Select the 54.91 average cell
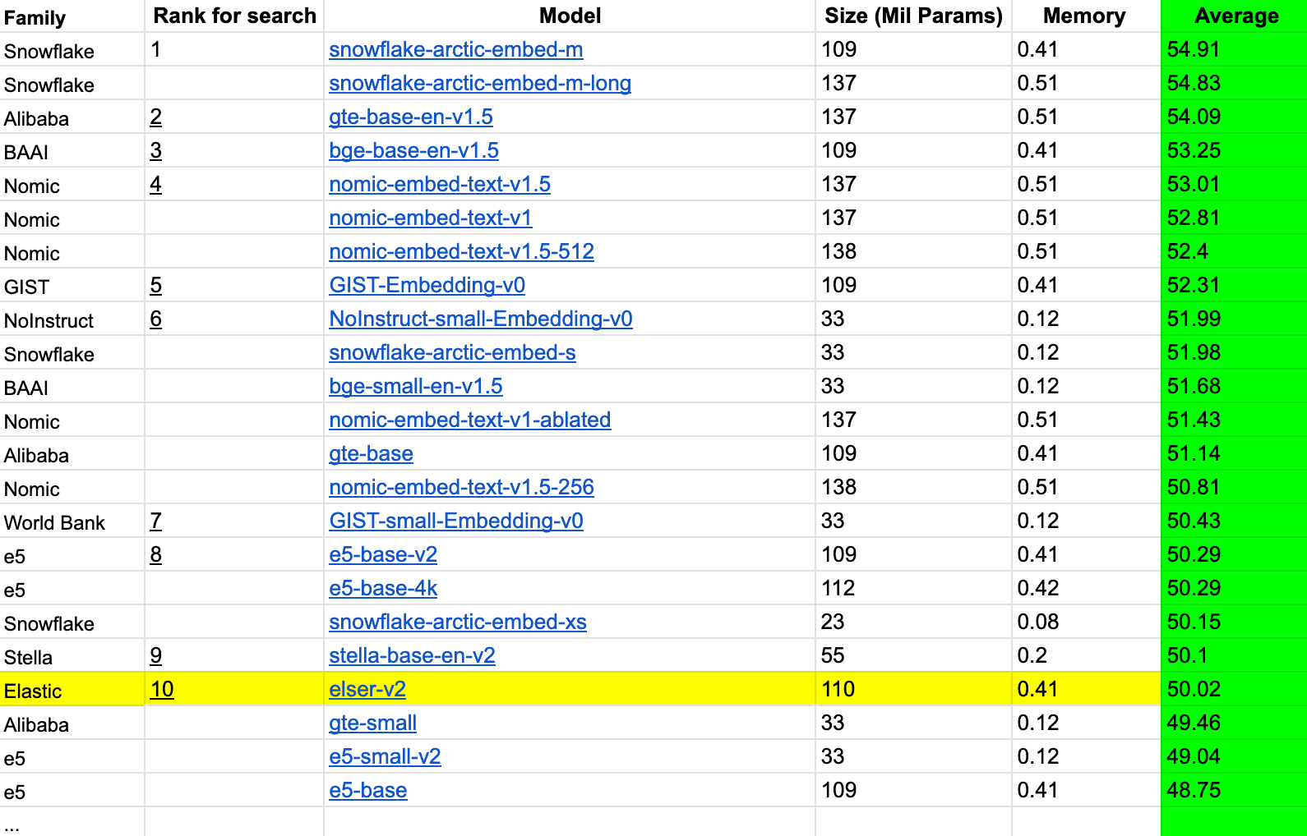This screenshot has height=836, width=1307. pyautogui.click(x=1234, y=50)
